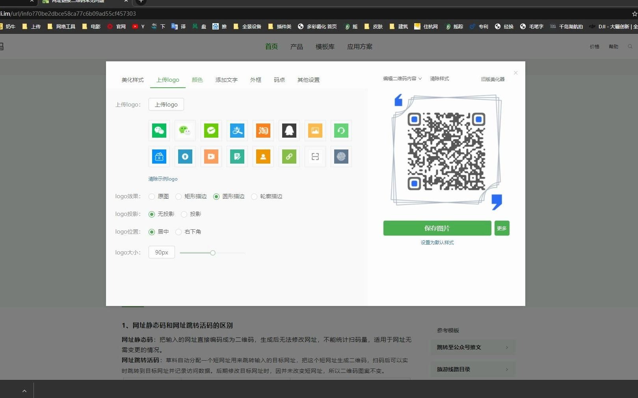Pick the Taobao logo sample

click(263, 130)
